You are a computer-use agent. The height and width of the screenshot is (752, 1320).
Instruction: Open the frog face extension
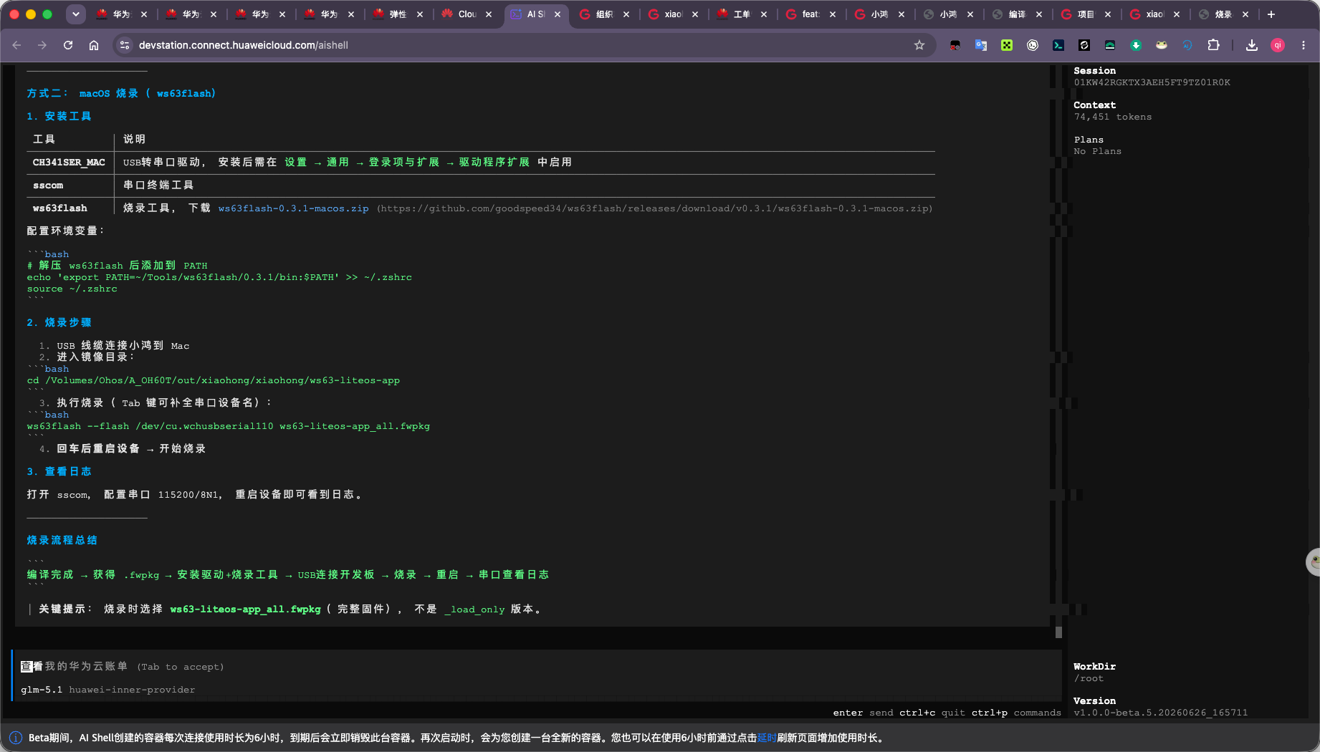point(1162,45)
